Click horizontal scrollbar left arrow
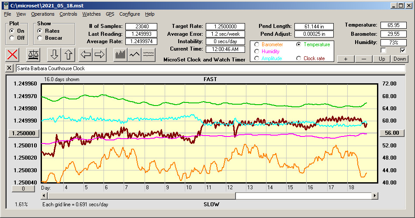 (44, 196)
